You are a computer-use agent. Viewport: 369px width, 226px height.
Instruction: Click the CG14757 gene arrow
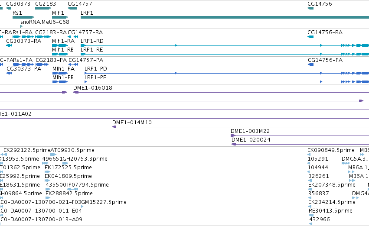[x=72, y=8]
